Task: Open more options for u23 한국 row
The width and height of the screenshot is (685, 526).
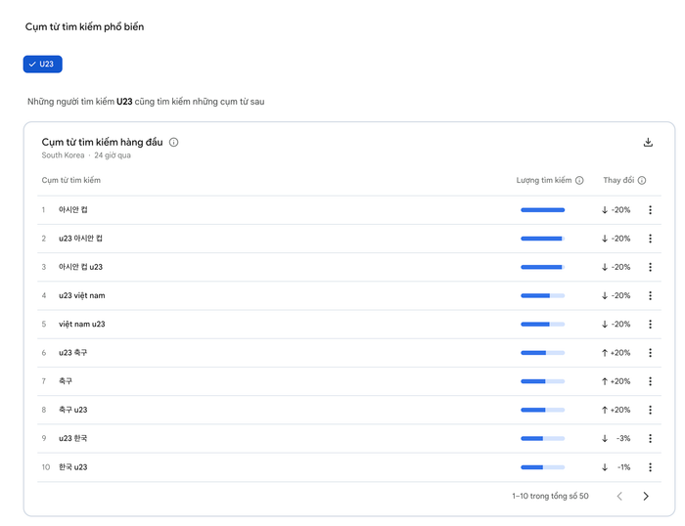Action: point(650,439)
